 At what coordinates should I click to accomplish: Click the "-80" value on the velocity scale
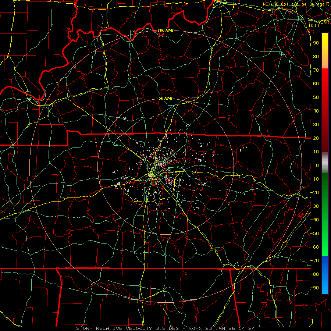click(x=314, y=274)
